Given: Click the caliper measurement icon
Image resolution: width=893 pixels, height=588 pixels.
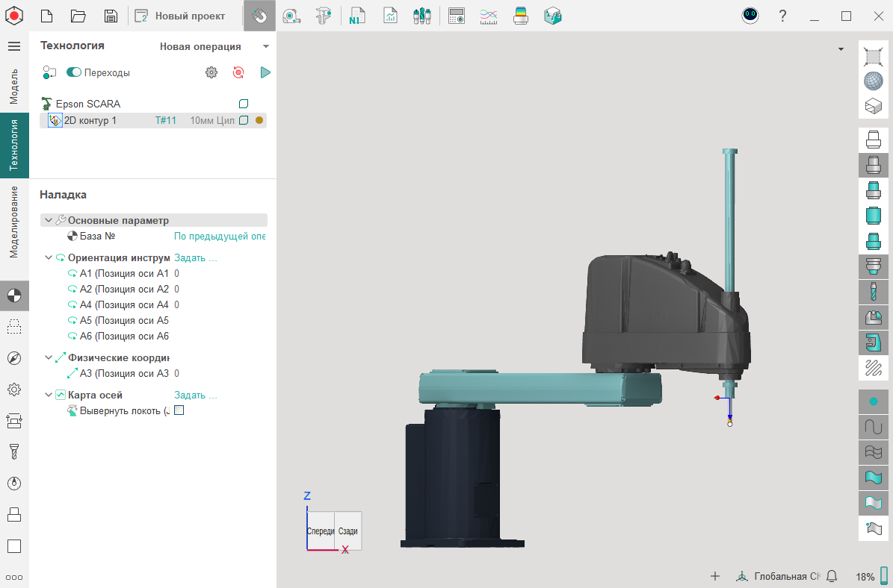Looking at the screenshot, I should [323, 16].
